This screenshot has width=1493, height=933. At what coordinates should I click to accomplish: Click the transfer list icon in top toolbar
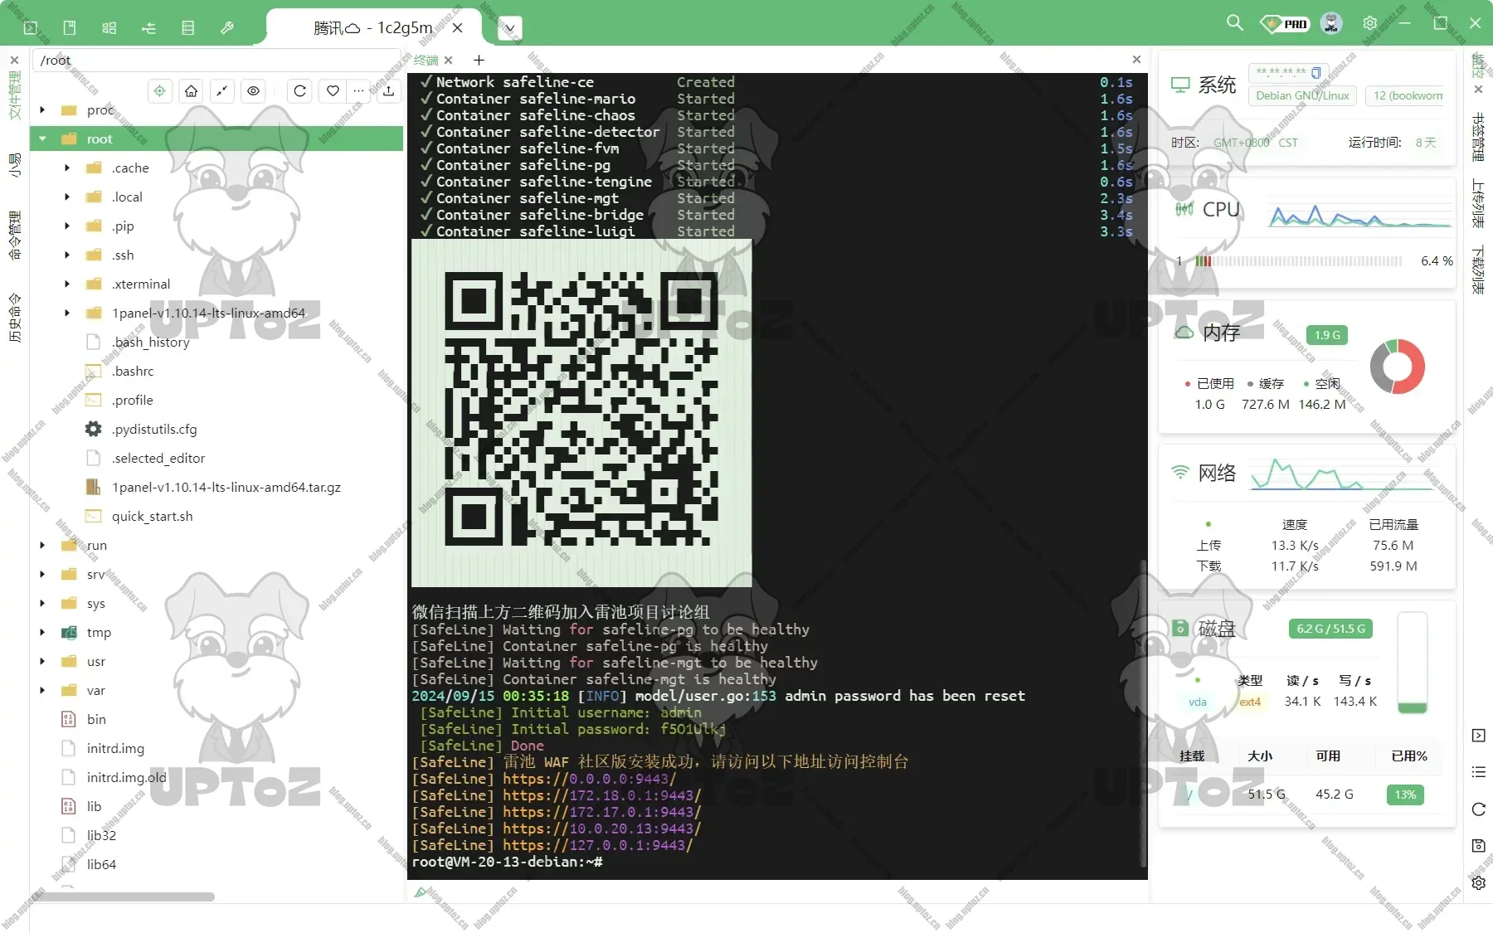149,27
